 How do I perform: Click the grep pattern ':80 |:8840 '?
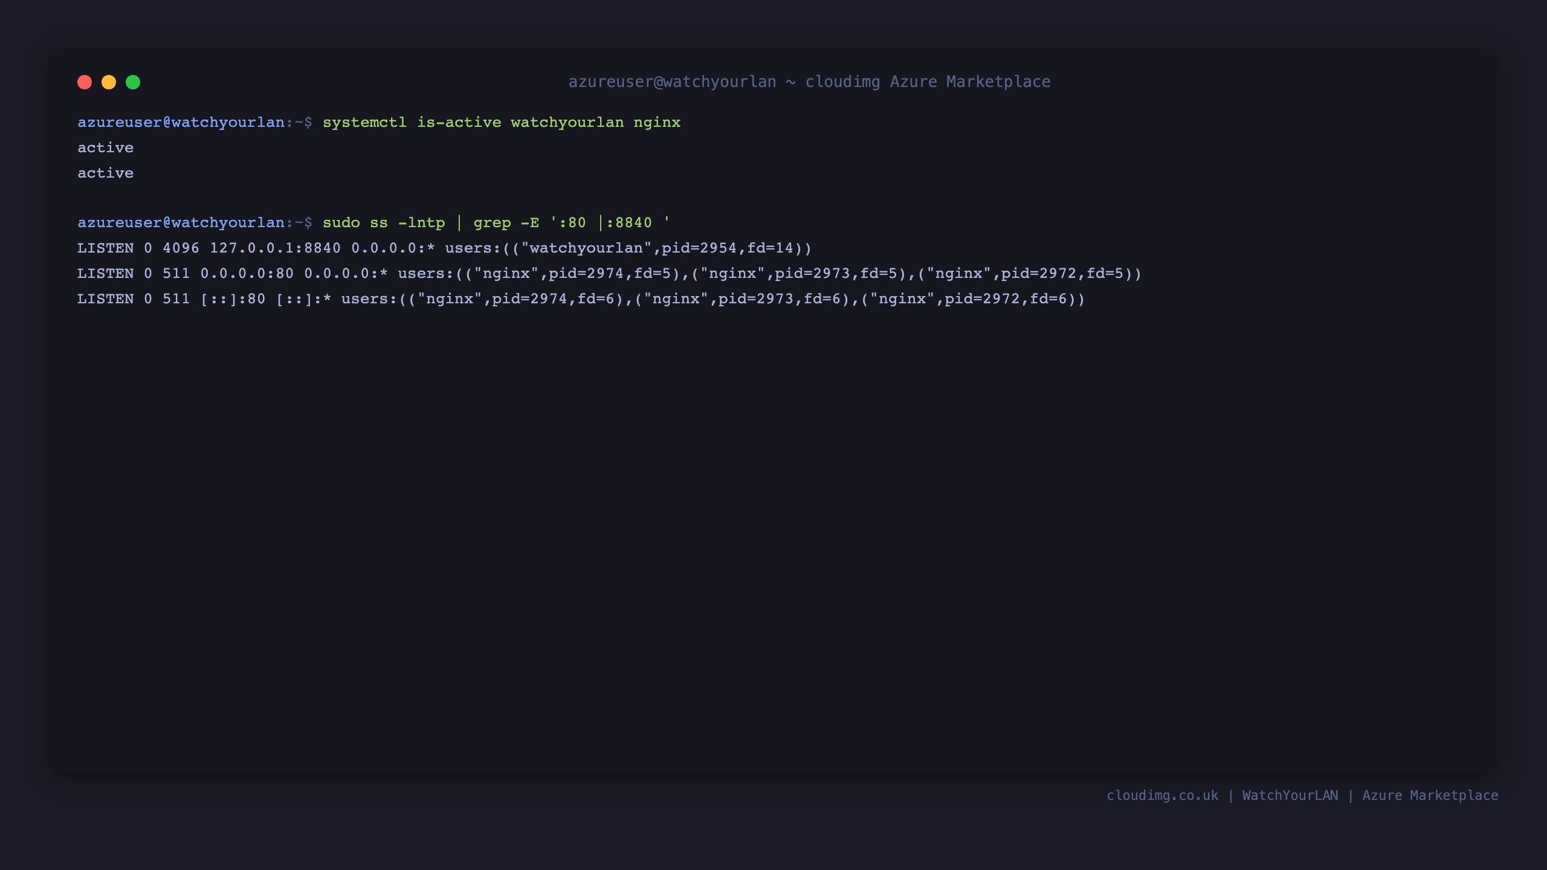[x=610, y=222]
